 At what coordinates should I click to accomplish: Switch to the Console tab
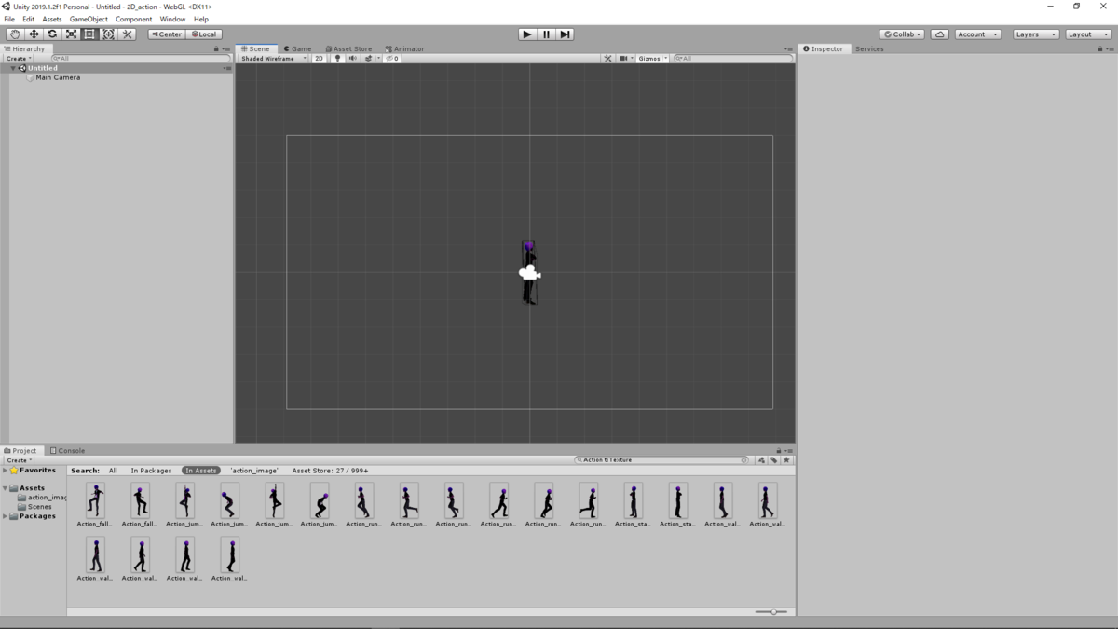click(x=67, y=451)
